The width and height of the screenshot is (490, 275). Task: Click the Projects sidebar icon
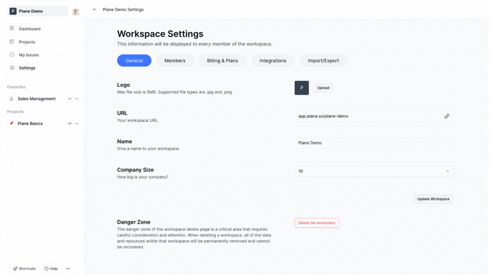pyautogui.click(x=12, y=42)
